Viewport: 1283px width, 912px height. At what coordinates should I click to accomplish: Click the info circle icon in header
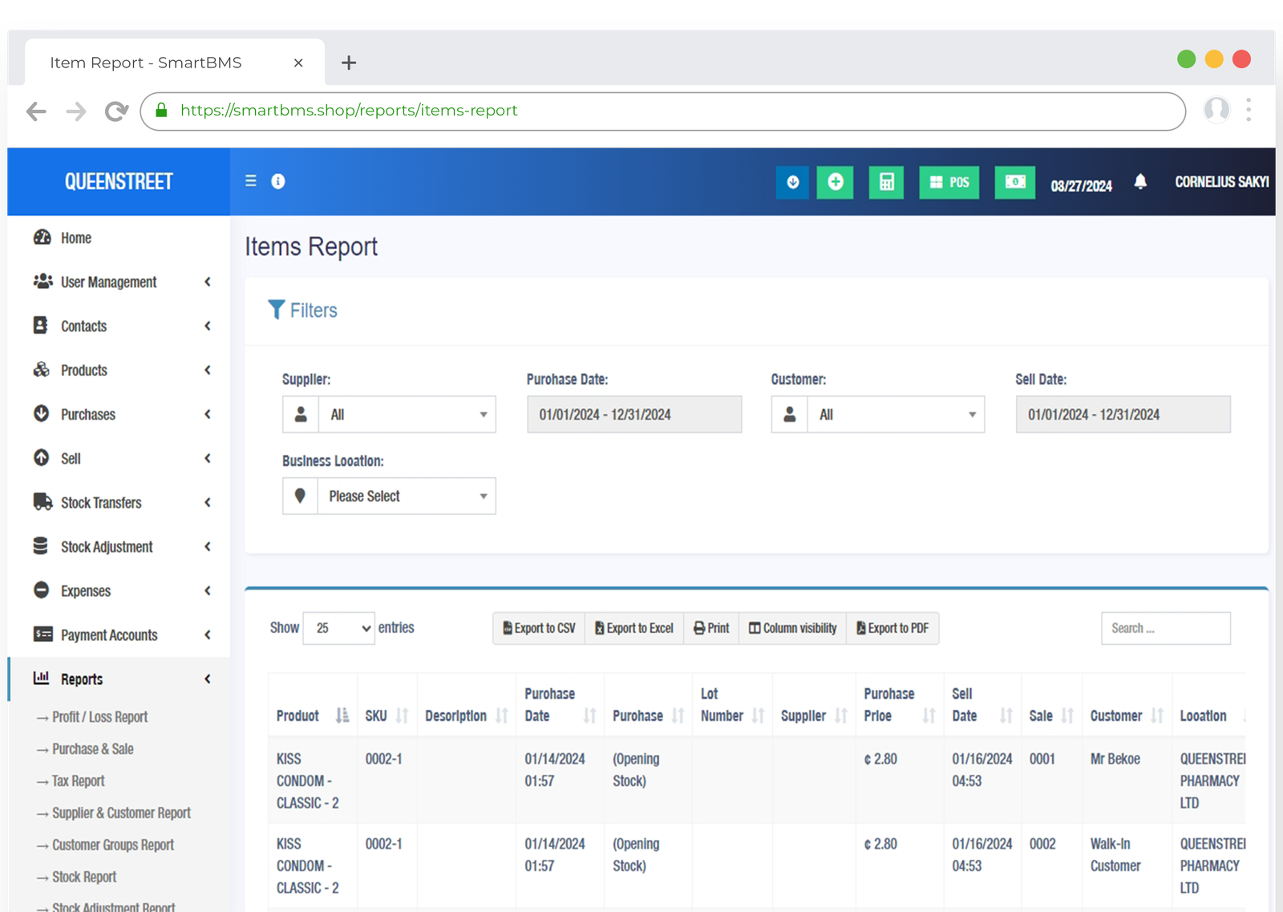pos(278,181)
